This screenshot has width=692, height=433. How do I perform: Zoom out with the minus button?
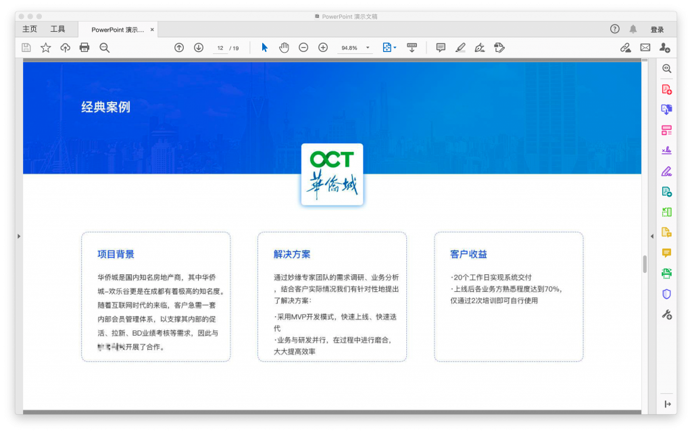tap(303, 47)
